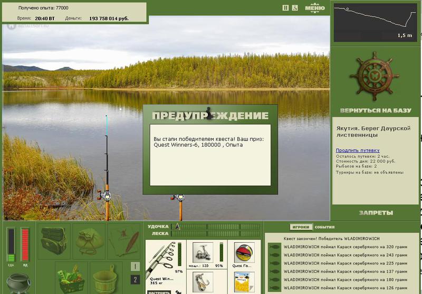Pause the game with the pause icon

285,8
